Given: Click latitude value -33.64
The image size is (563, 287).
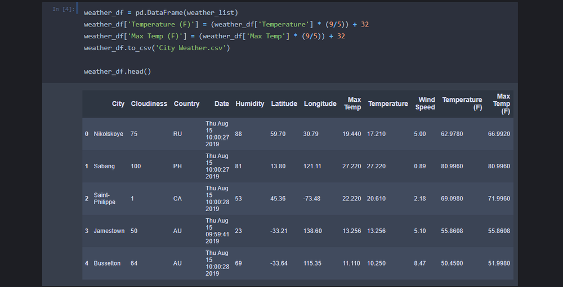Looking at the screenshot, I should [x=279, y=263].
